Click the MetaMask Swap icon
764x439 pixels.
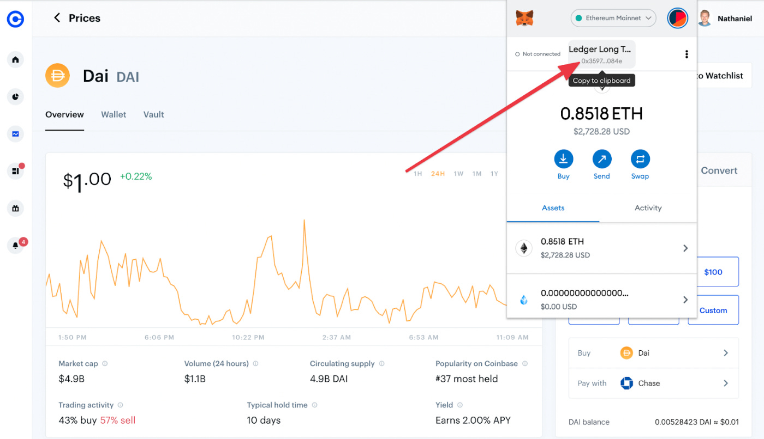[640, 159]
